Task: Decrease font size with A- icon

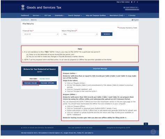Action: pos(137,2)
